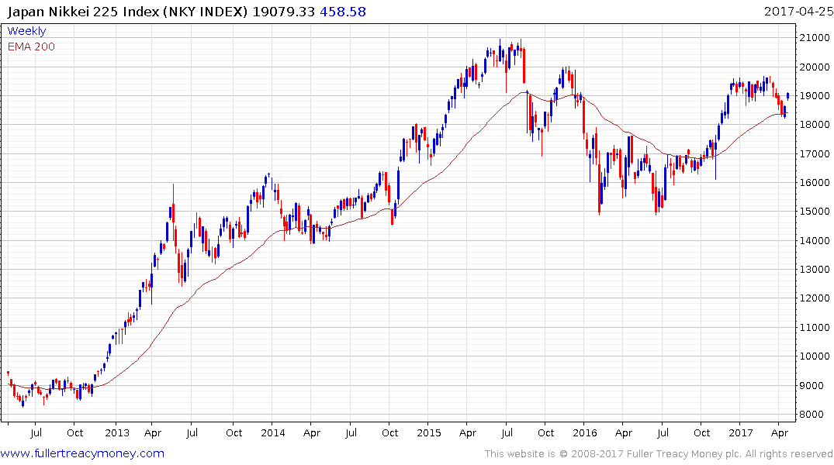Click the 'NKY INDEX' ticker text

206,12
